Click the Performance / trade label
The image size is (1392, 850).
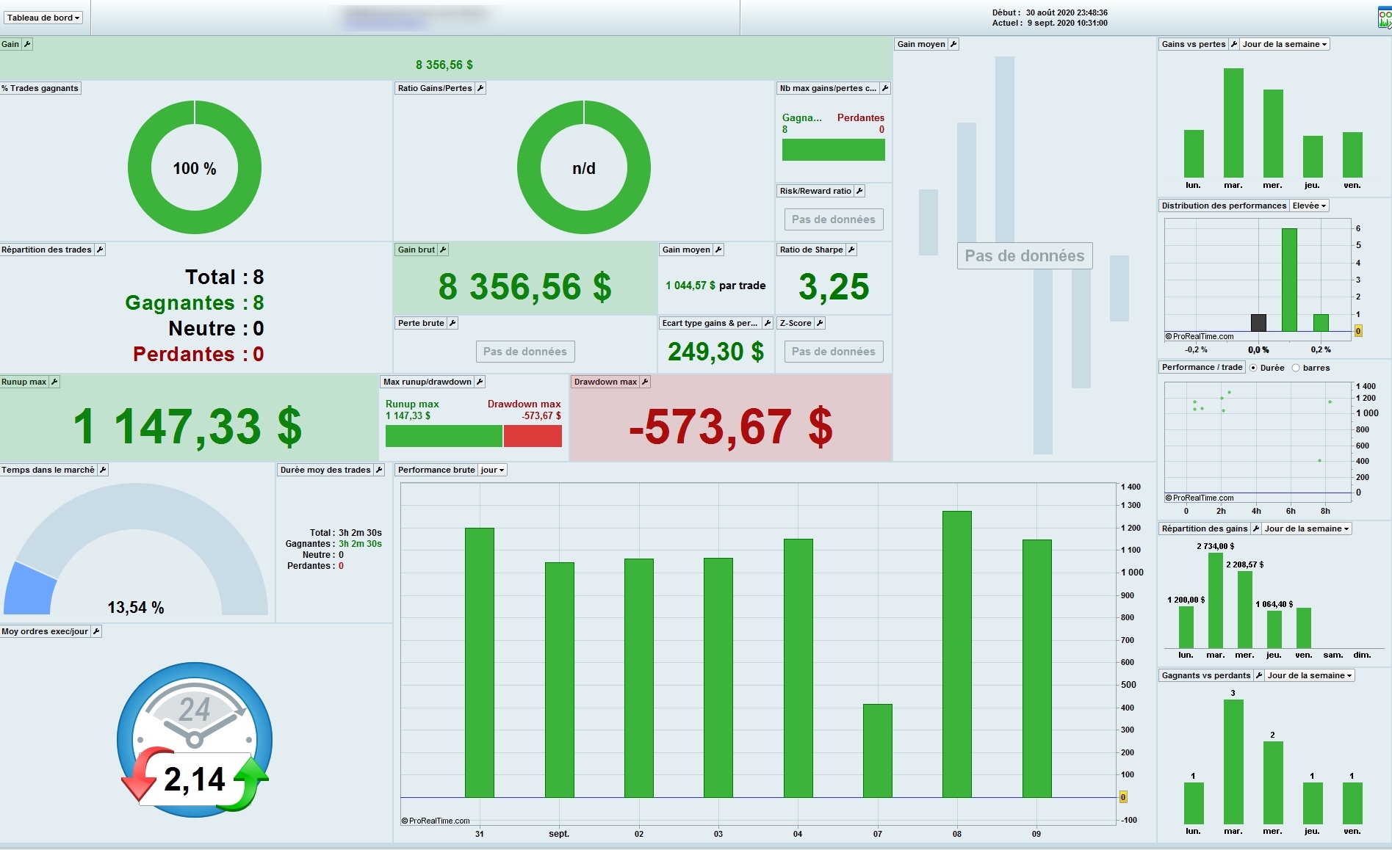(x=1202, y=367)
